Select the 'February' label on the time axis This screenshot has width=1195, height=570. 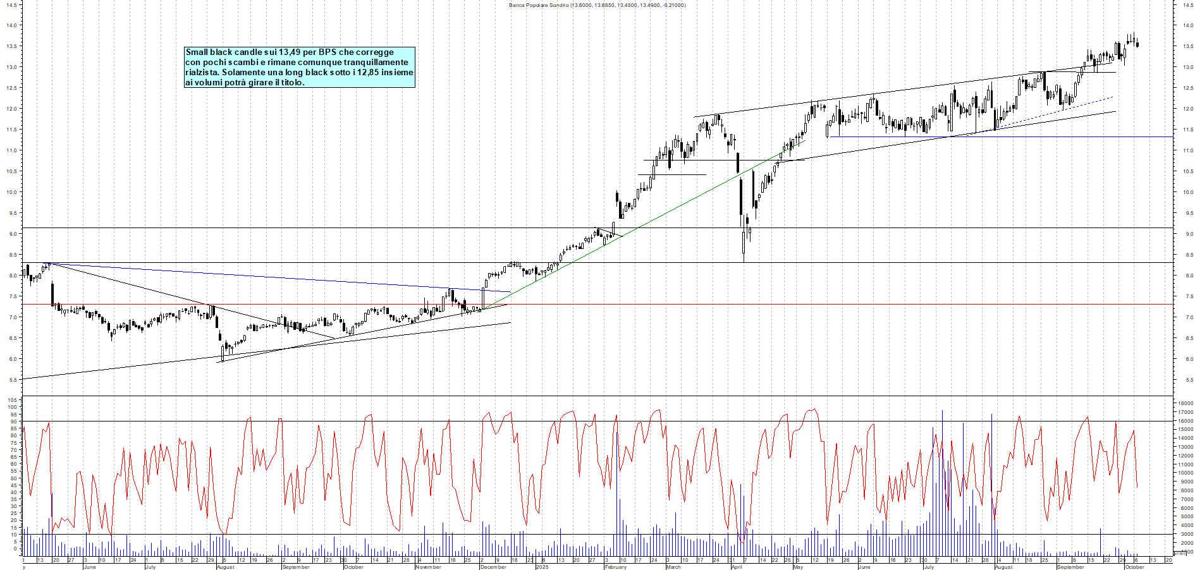pos(615,567)
